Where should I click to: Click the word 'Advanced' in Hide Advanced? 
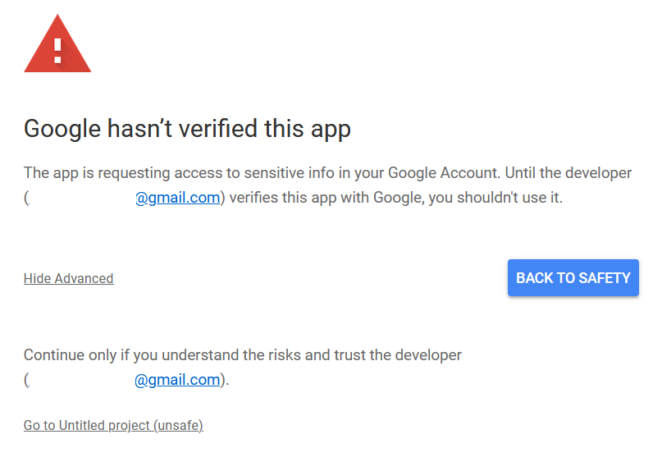[x=84, y=278]
